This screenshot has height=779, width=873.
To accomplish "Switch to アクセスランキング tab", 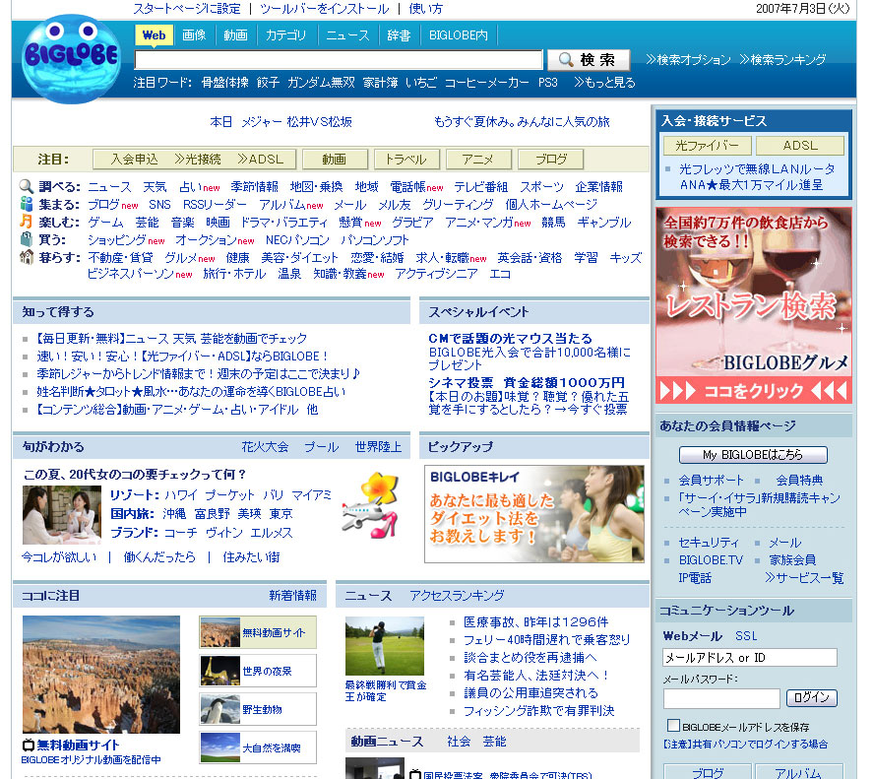I will click(457, 596).
